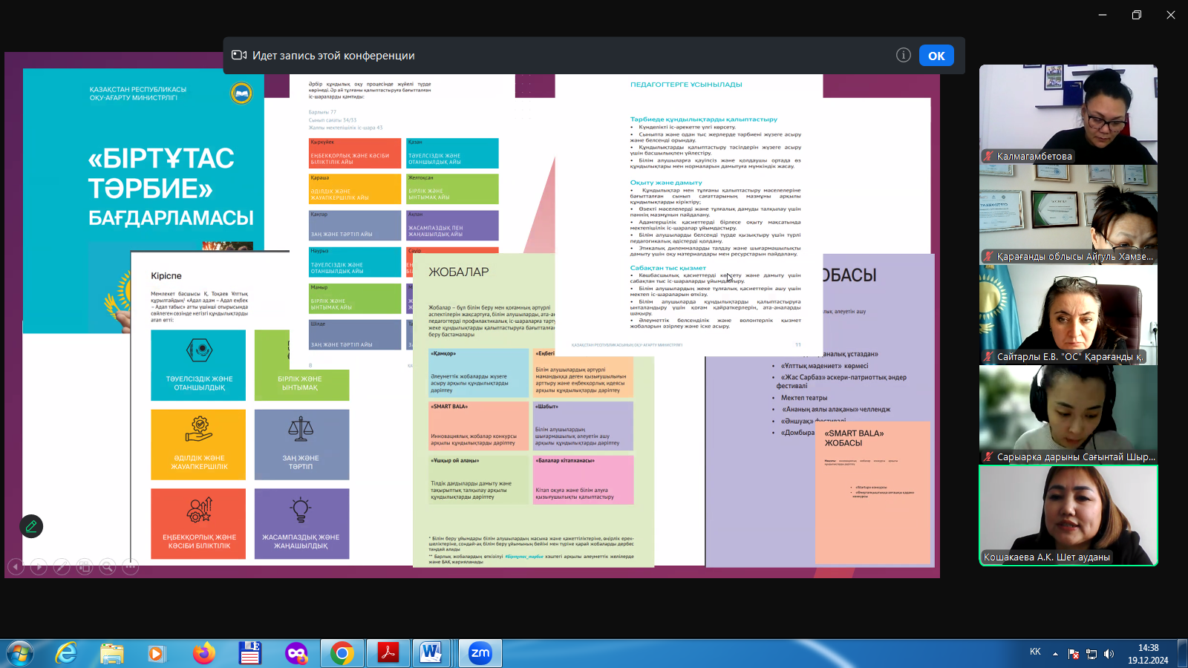Open the media player icon on the taskbar
The image size is (1188, 668).
click(157, 654)
